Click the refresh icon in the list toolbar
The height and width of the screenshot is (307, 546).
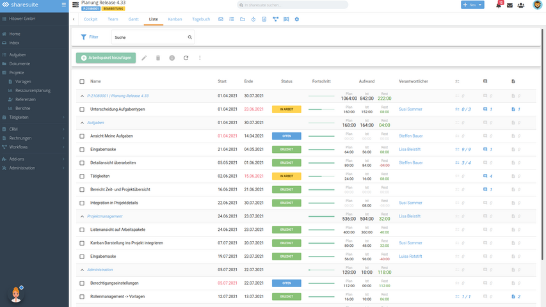click(x=186, y=58)
